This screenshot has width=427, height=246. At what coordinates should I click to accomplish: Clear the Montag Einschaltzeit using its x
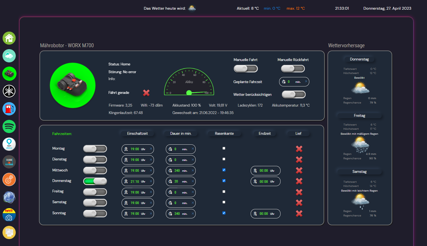point(151,149)
